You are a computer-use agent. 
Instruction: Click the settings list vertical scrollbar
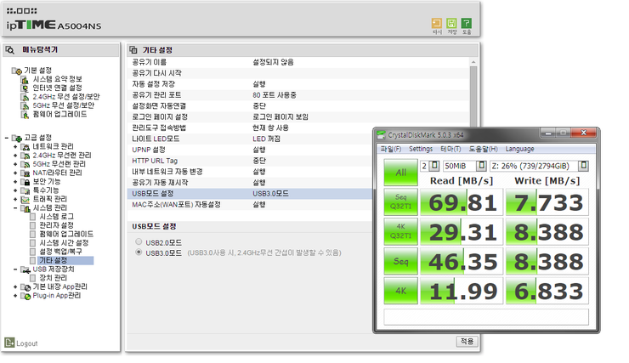pyautogui.click(x=473, y=94)
